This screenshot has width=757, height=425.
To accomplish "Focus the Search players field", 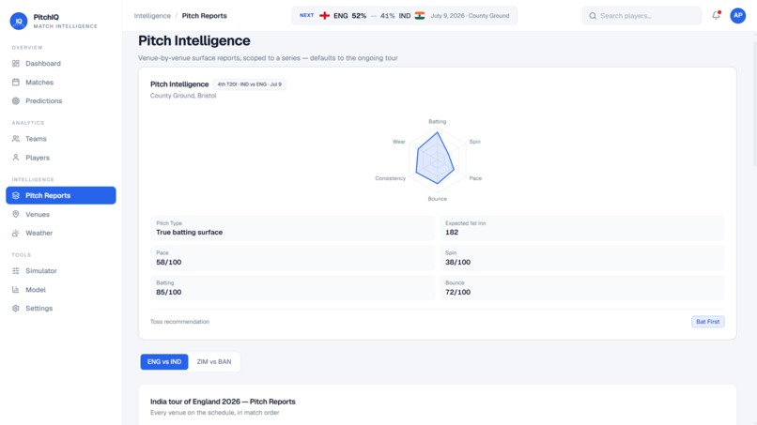I will click(x=641, y=16).
